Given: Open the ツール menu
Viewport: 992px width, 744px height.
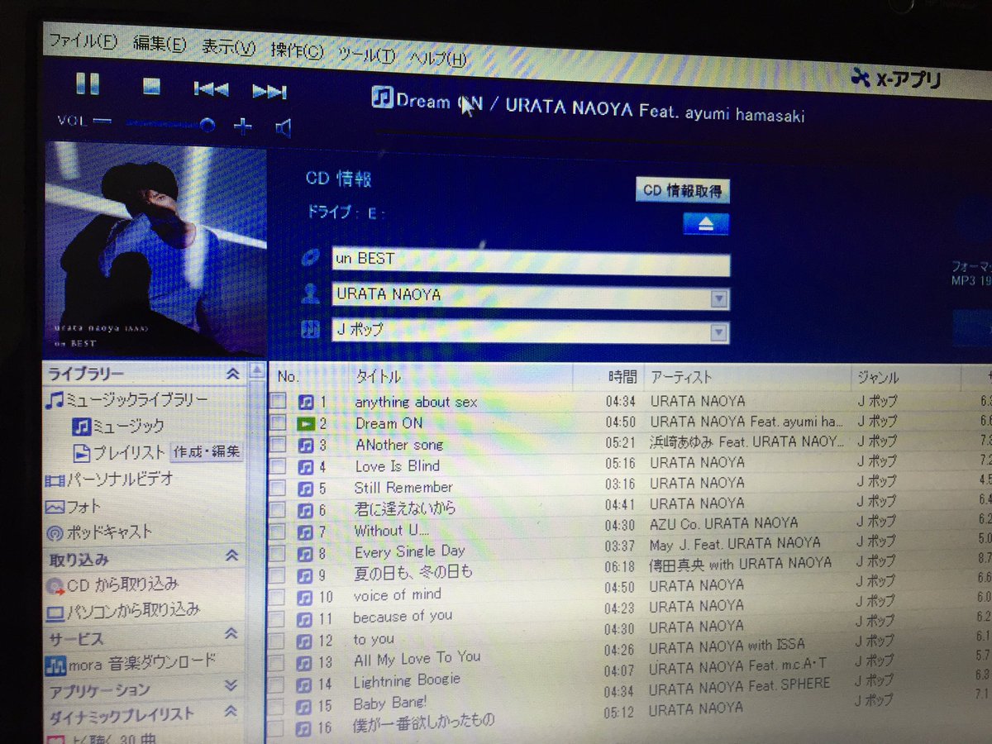Looking at the screenshot, I should tap(367, 55).
